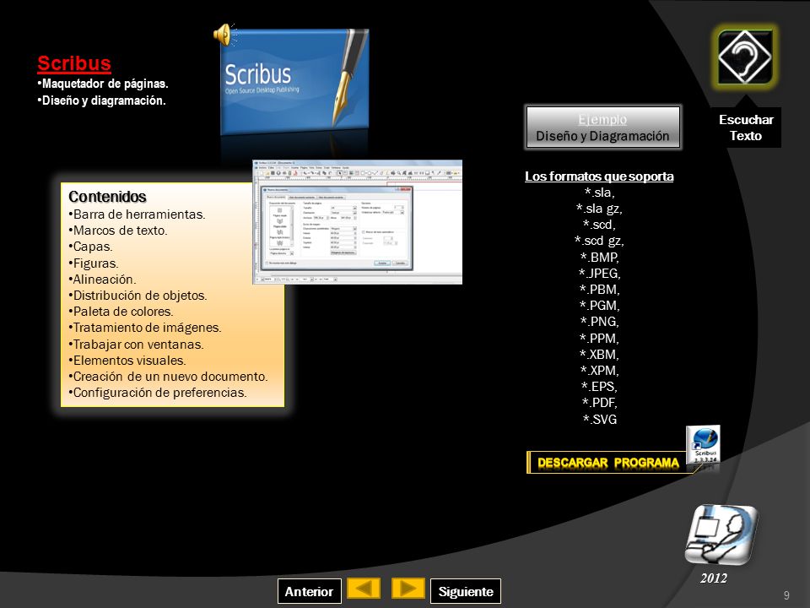This screenshot has width=810, height=608.
Task: Select the *.scd gz, format entry
Action: point(599,241)
